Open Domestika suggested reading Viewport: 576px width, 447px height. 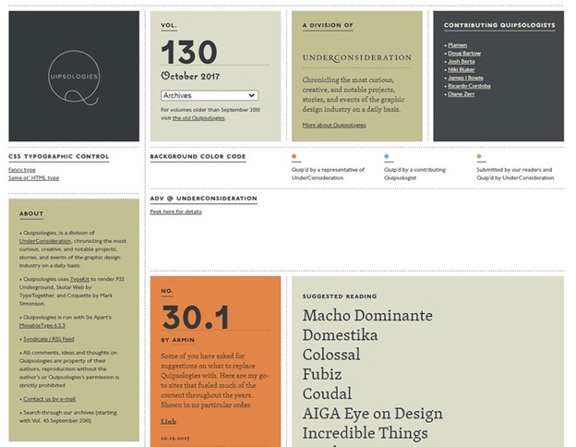tap(341, 335)
